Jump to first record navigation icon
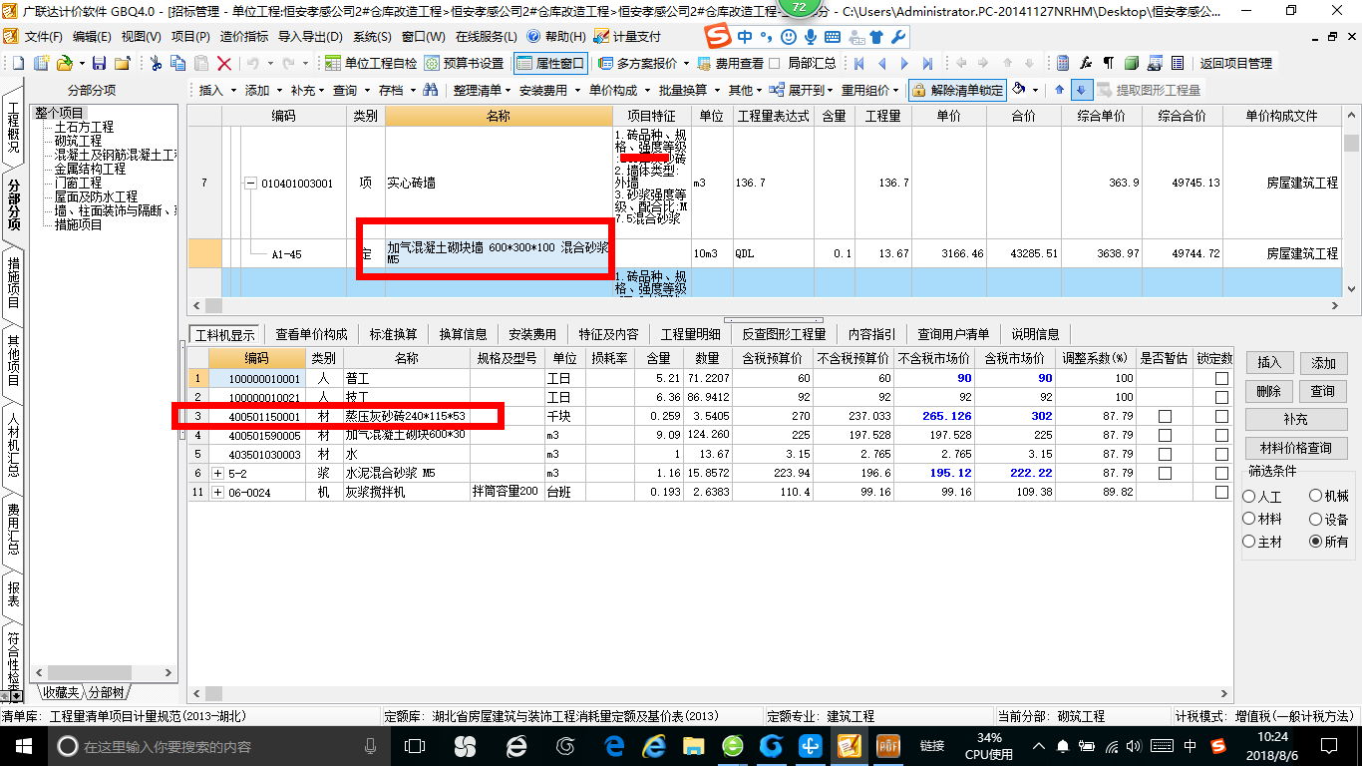Screen dimensions: 1362x766 click(858, 63)
